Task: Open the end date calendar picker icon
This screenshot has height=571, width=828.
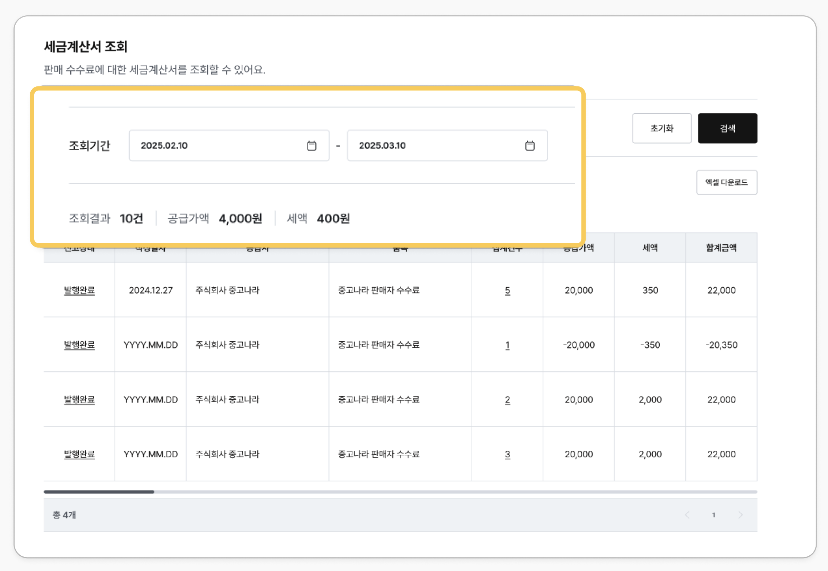Action: pyautogui.click(x=530, y=145)
